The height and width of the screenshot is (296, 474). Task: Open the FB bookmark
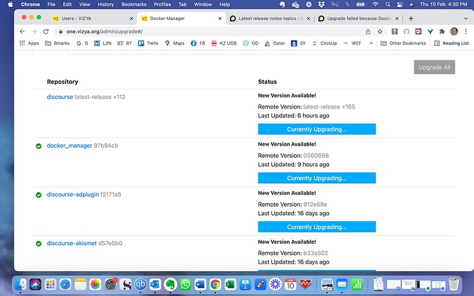198,43
